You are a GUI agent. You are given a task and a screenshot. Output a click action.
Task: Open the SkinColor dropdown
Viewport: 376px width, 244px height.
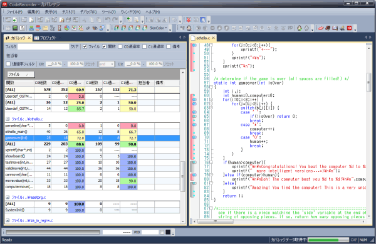(x=159, y=28)
